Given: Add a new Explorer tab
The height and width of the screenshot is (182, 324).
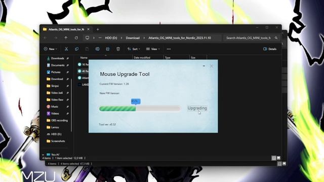Looking at the screenshot, I should tap(98, 29).
